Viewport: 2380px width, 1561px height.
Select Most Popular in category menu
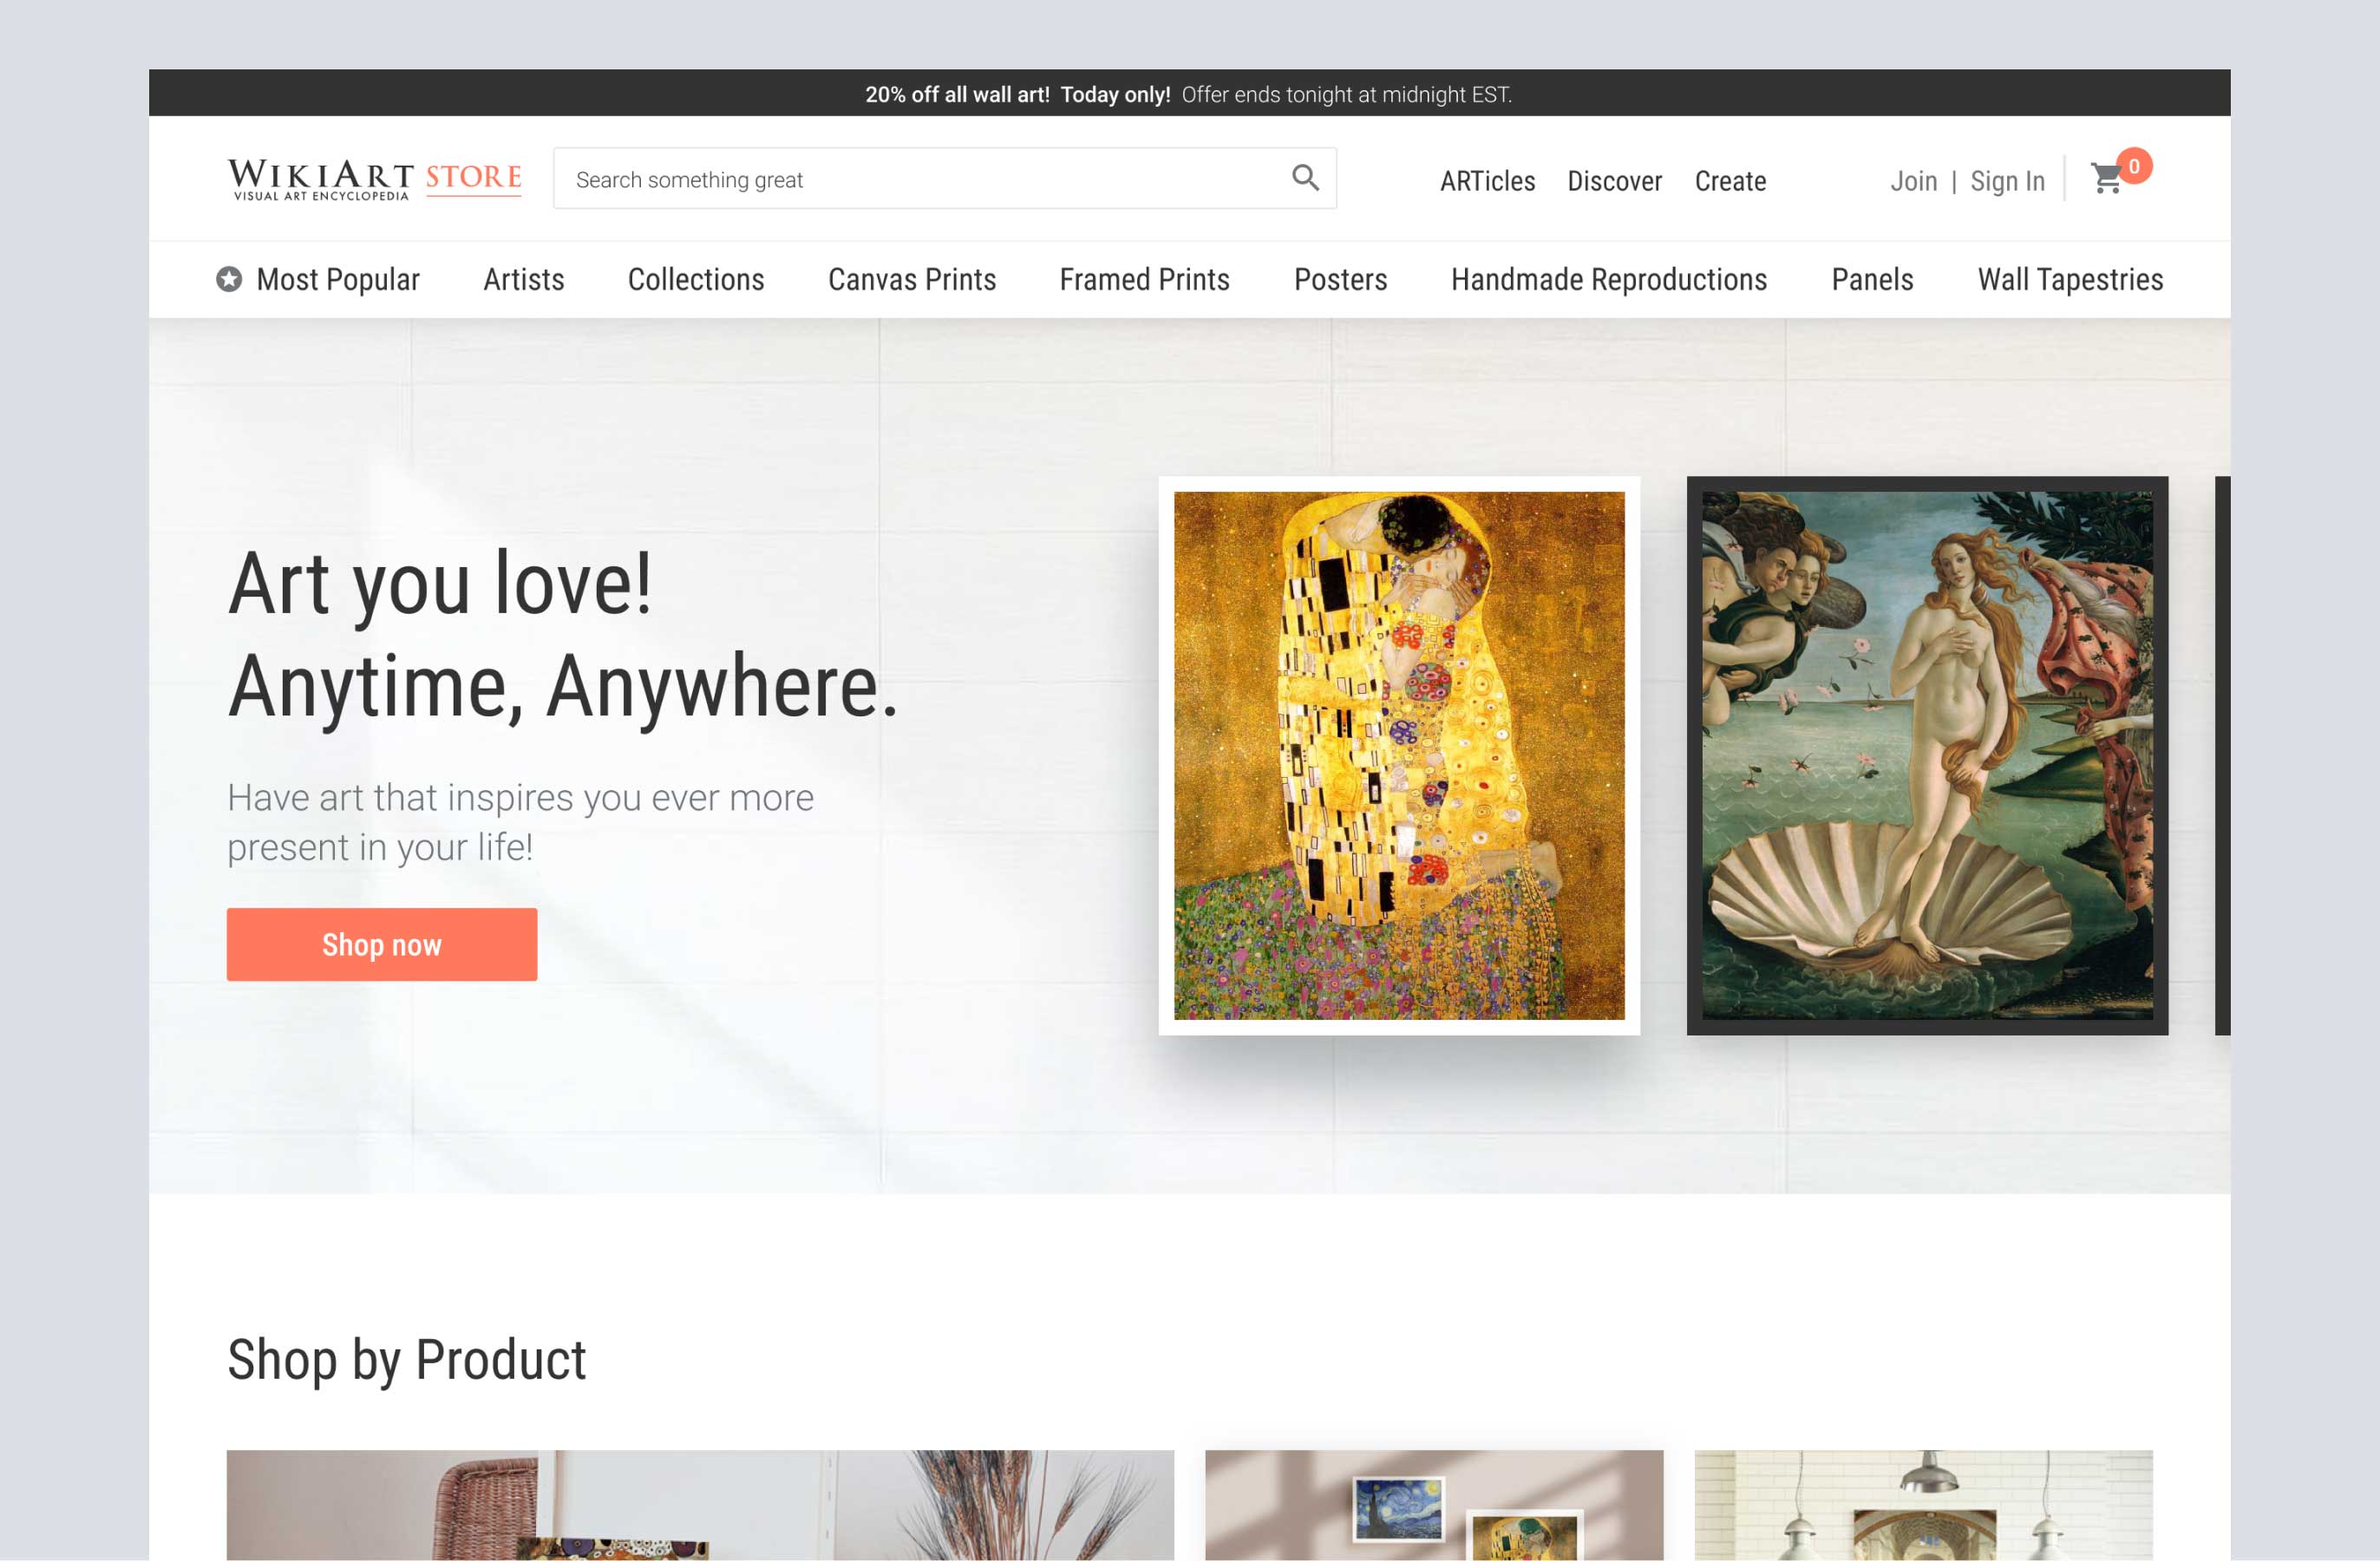338,280
